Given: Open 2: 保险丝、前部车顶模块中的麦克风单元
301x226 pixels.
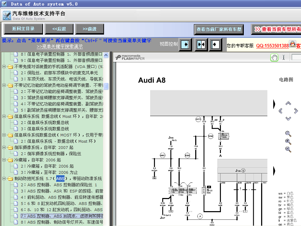Looking at the screenshot, I should [59, 73].
